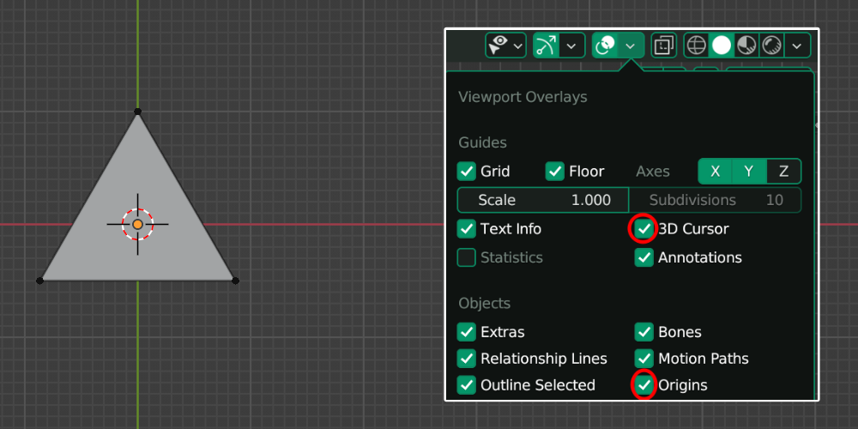This screenshot has height=429, width=858.
Task: Toggle the X axis button
Action: [x=716, y=172]
